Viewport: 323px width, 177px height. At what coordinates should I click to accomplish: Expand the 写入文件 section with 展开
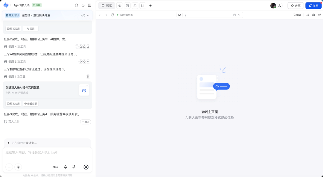pos(86,122)
